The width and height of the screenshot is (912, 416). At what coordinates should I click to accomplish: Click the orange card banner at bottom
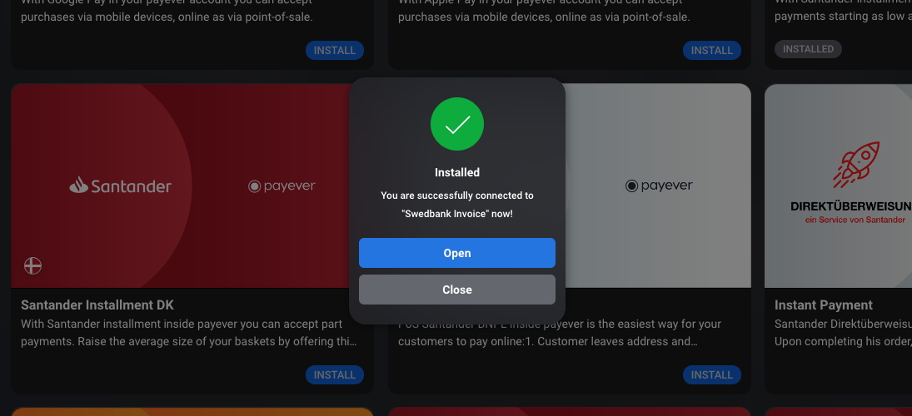click(192, 412)
